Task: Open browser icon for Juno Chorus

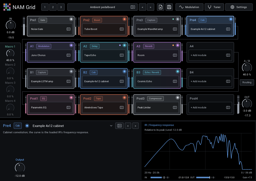Action: (x=69, y=55)
